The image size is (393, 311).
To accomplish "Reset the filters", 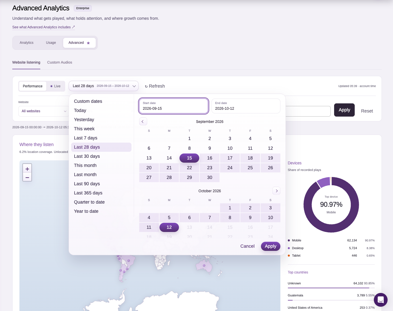I will [367, 111].
